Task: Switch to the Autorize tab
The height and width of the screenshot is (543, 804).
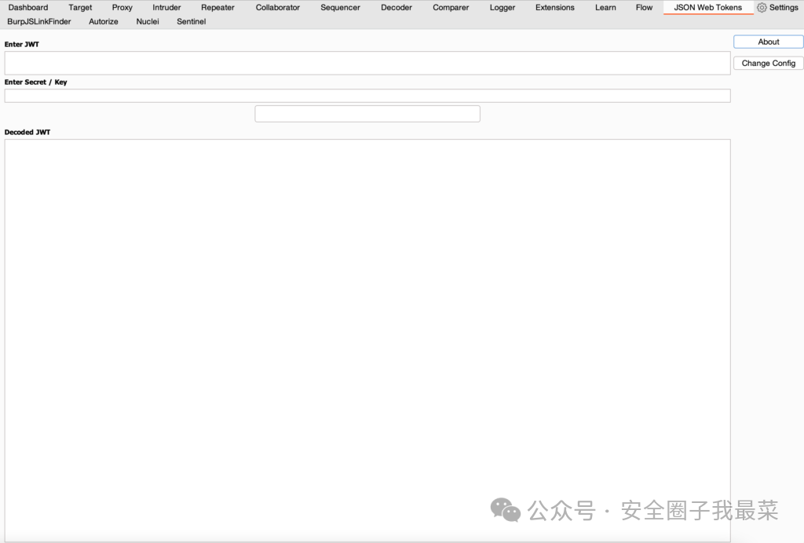Action: 103,21
